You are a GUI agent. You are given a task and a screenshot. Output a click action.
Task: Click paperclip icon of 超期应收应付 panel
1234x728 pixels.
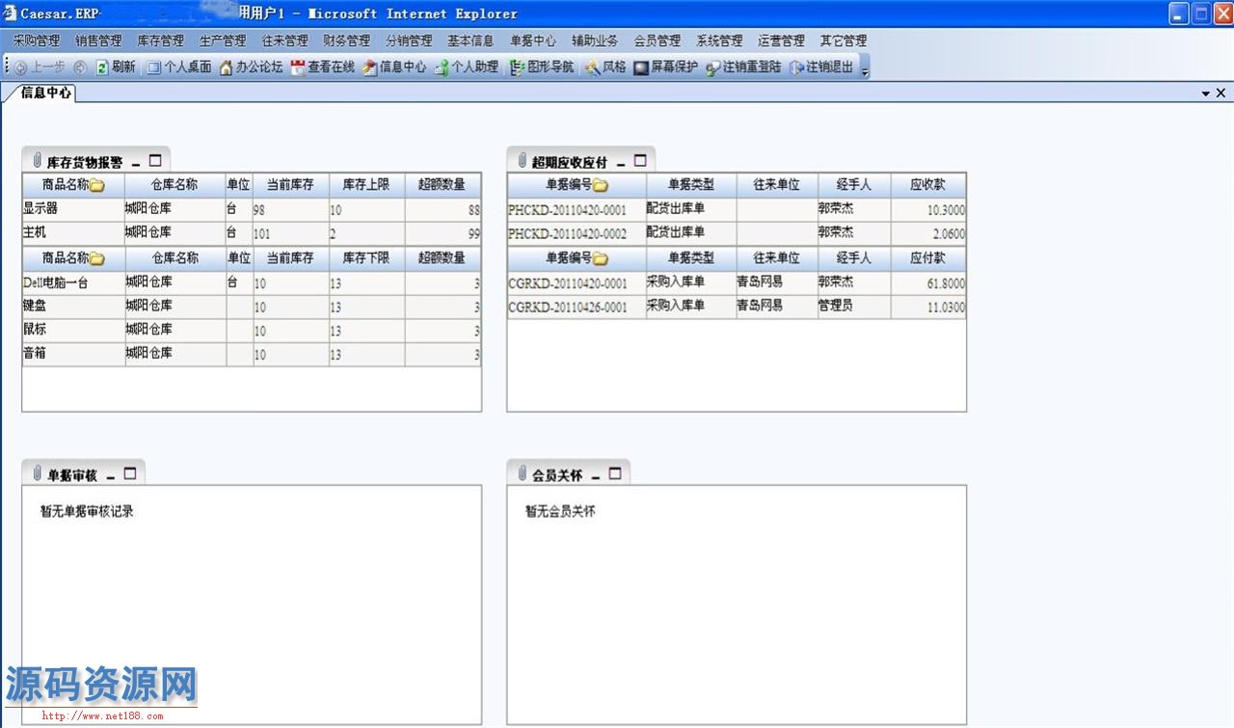click(522, 161)
